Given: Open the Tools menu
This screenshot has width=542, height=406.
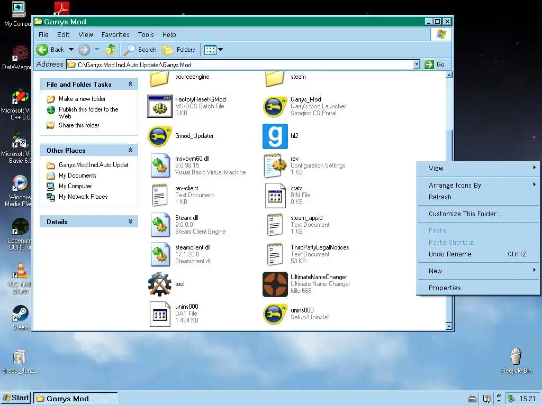Looking at the screenshot, I should [x=146, y=34].
